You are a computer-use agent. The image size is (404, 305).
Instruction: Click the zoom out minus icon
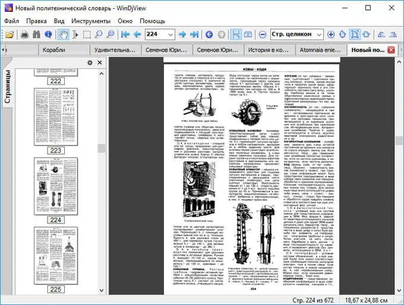(x=263, y=34)
